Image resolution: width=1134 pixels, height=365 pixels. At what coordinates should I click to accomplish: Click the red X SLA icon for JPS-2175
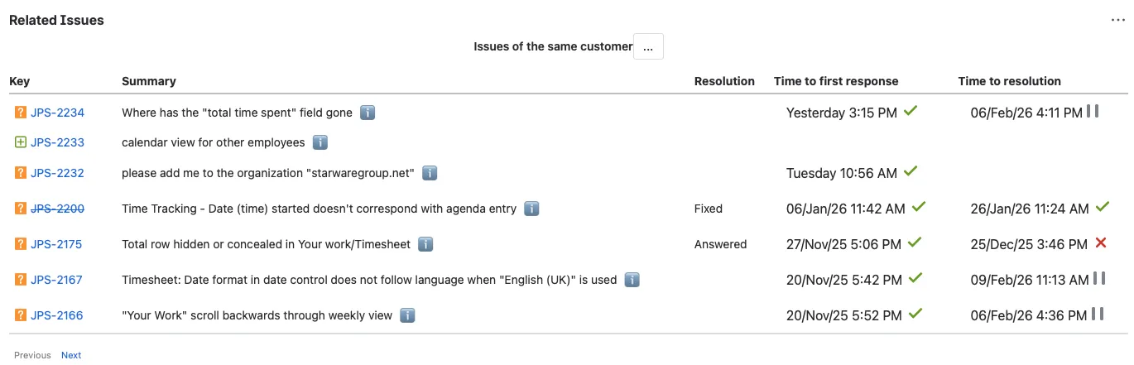(1101, 243)
